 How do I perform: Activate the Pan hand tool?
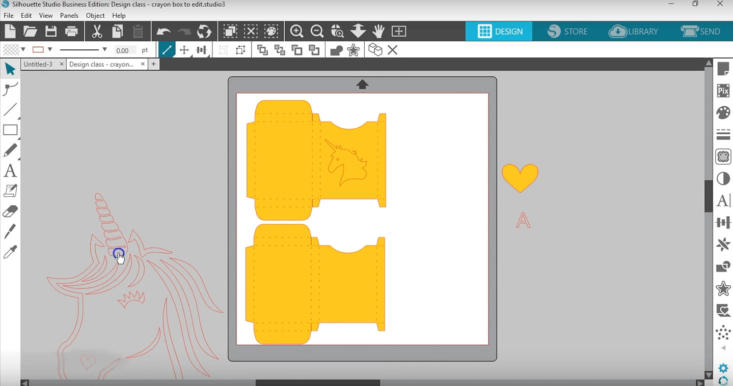[x=378, y=32]
